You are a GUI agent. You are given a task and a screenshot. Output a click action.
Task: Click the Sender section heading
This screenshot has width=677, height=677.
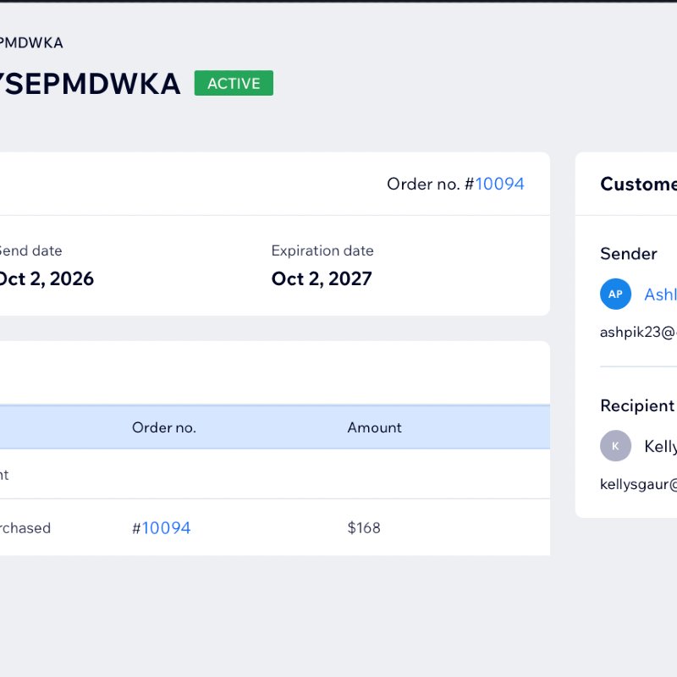[629, 253]
